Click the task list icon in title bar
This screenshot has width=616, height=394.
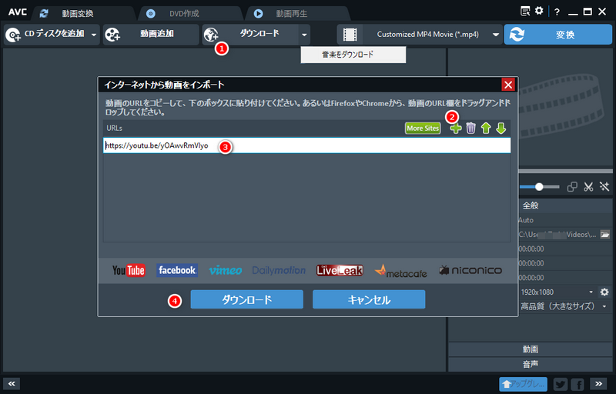[x=525, y=11]
